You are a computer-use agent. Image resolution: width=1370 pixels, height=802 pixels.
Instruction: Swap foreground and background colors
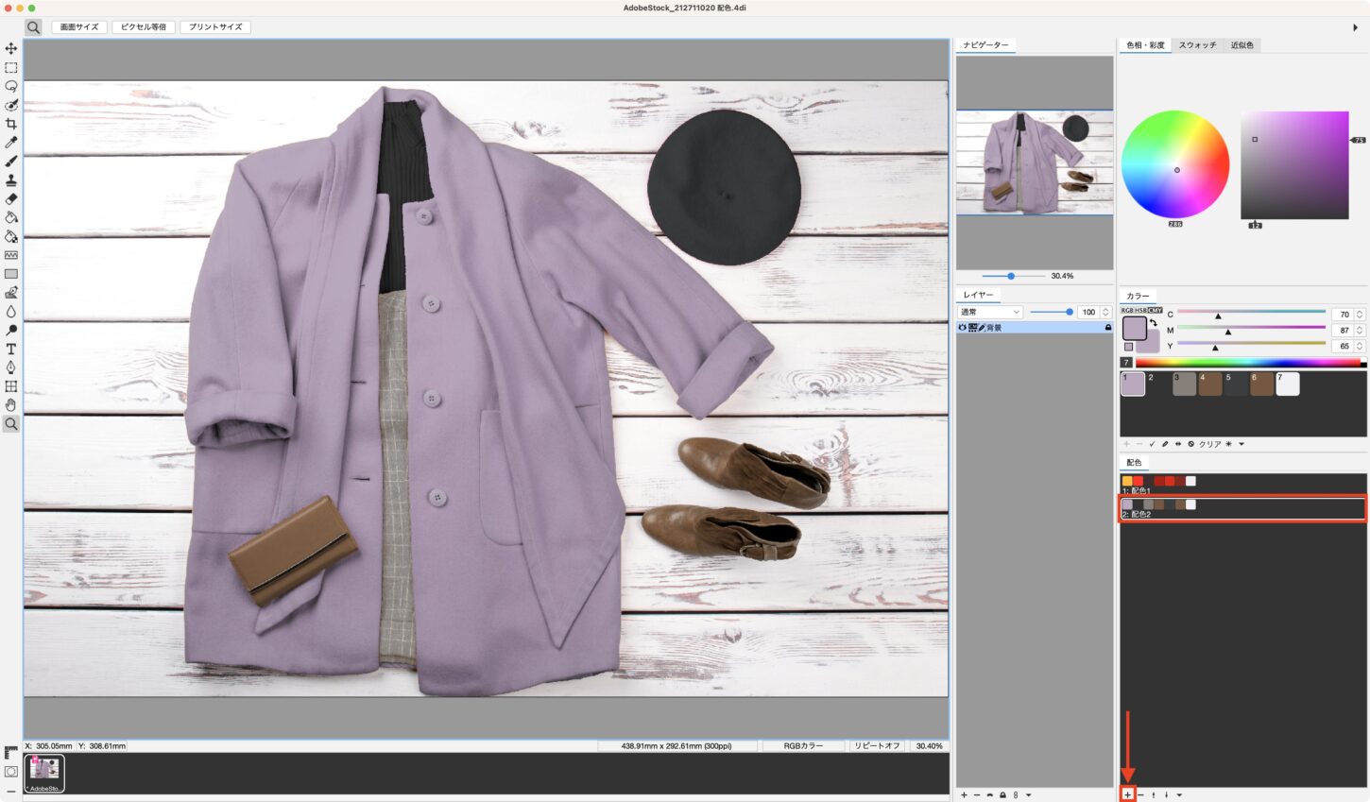[x=1154, y=323]
